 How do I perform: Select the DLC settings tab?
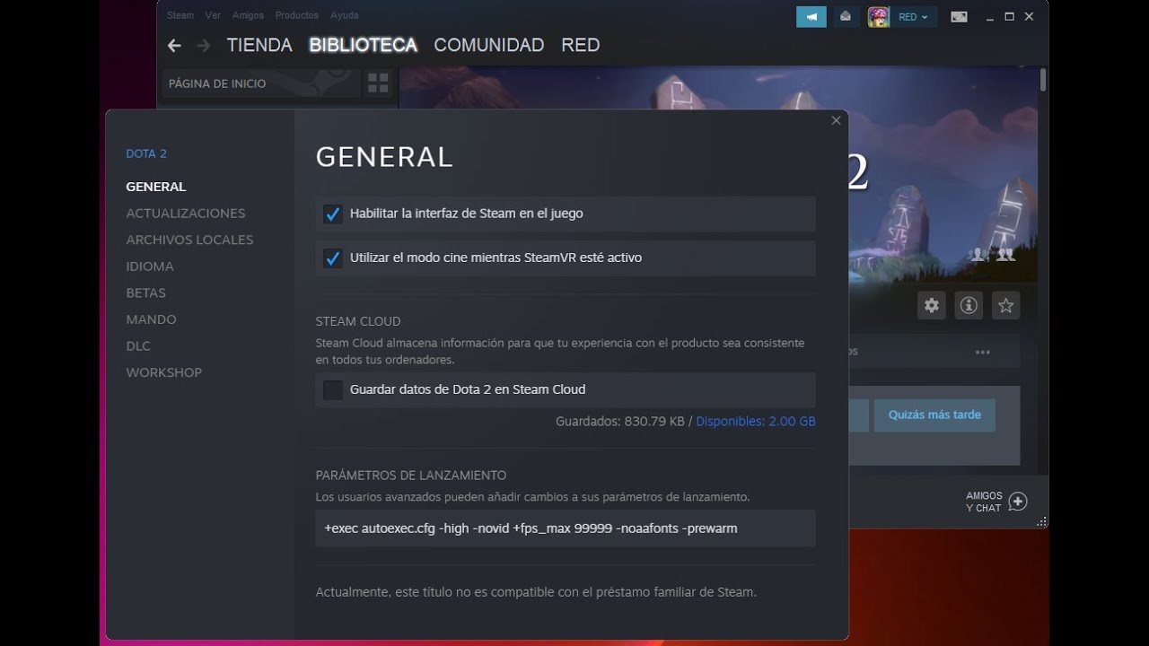tap(138, 345)
